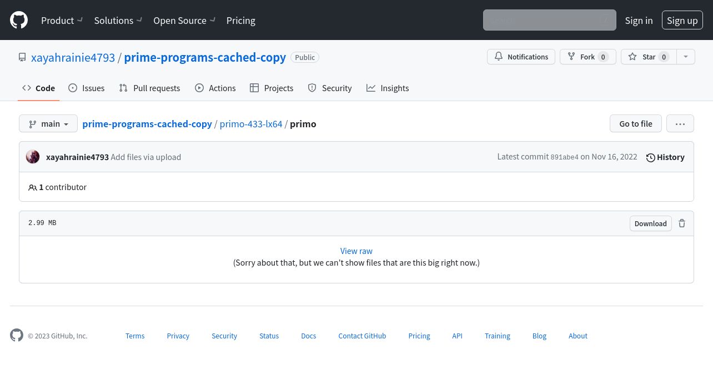Open xayahrainie4793 owner profile link

[x=73, y=57]
